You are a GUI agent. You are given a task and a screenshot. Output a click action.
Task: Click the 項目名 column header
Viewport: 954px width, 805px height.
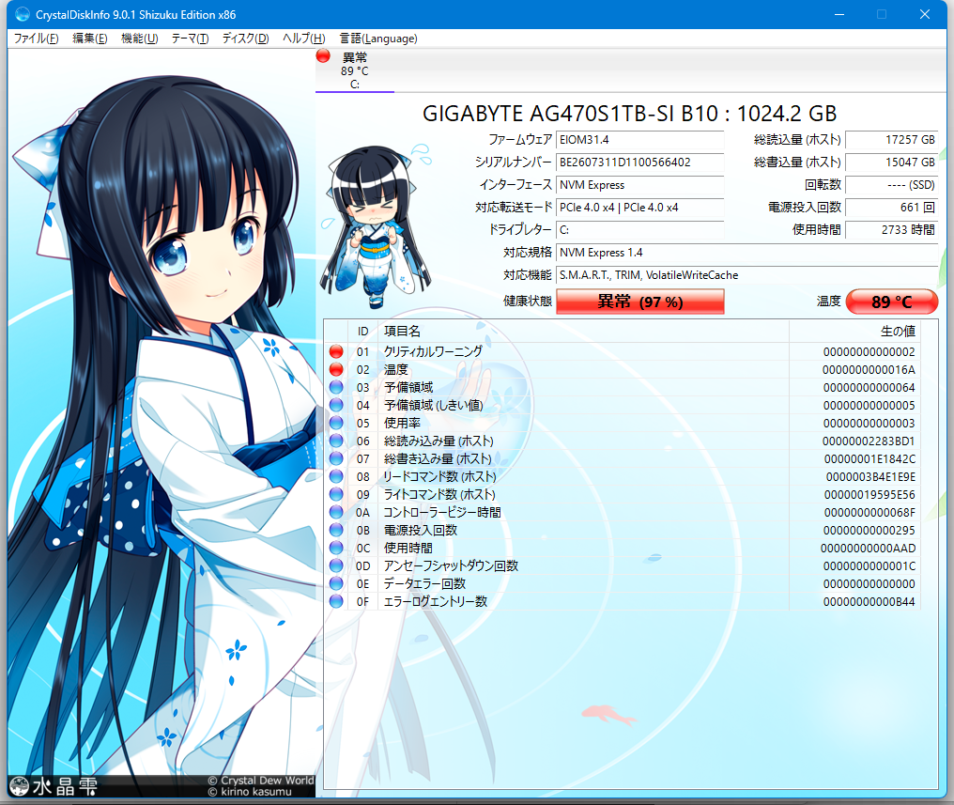pyautogui.click(x=583, y=331)
